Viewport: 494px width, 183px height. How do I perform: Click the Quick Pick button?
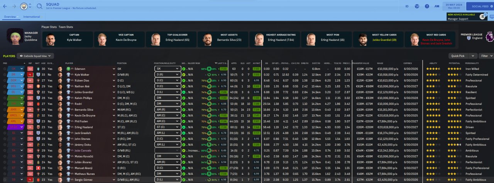pos(458,56)
